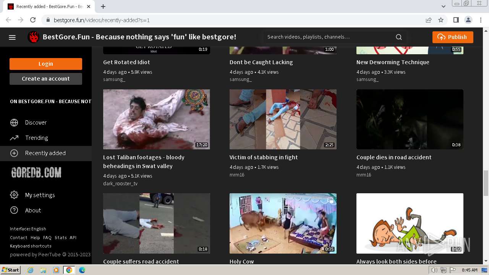The width and height of the screenshot is (489, 275).
Task: Open samsung_ channel under Get Rotated Idiot
Action: (114, 79)
